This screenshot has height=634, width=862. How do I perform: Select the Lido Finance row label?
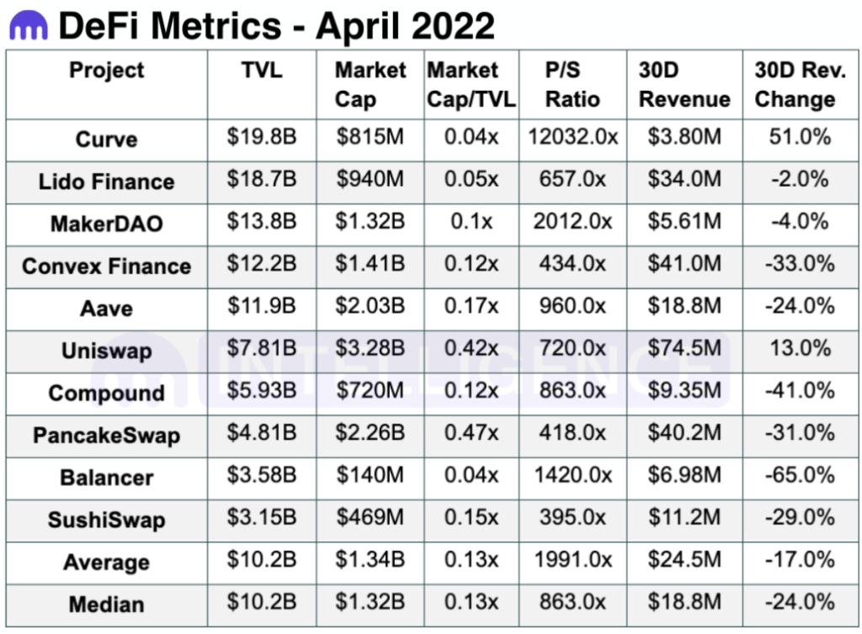(107, 182)
